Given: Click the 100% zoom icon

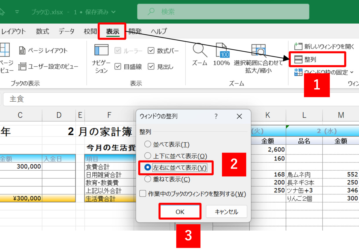Looking at the screenshot, I should click(221, 50).
